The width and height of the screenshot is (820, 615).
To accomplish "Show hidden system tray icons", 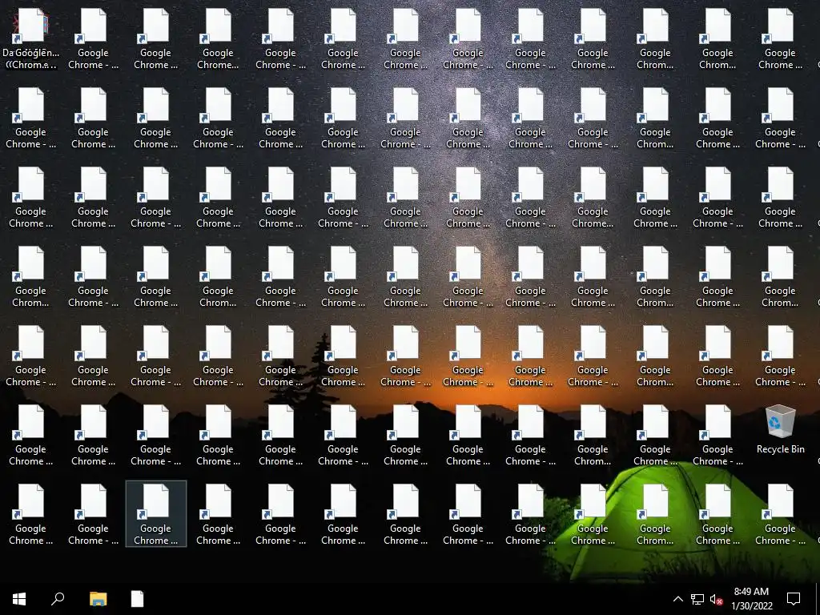I will click(677, 599).
